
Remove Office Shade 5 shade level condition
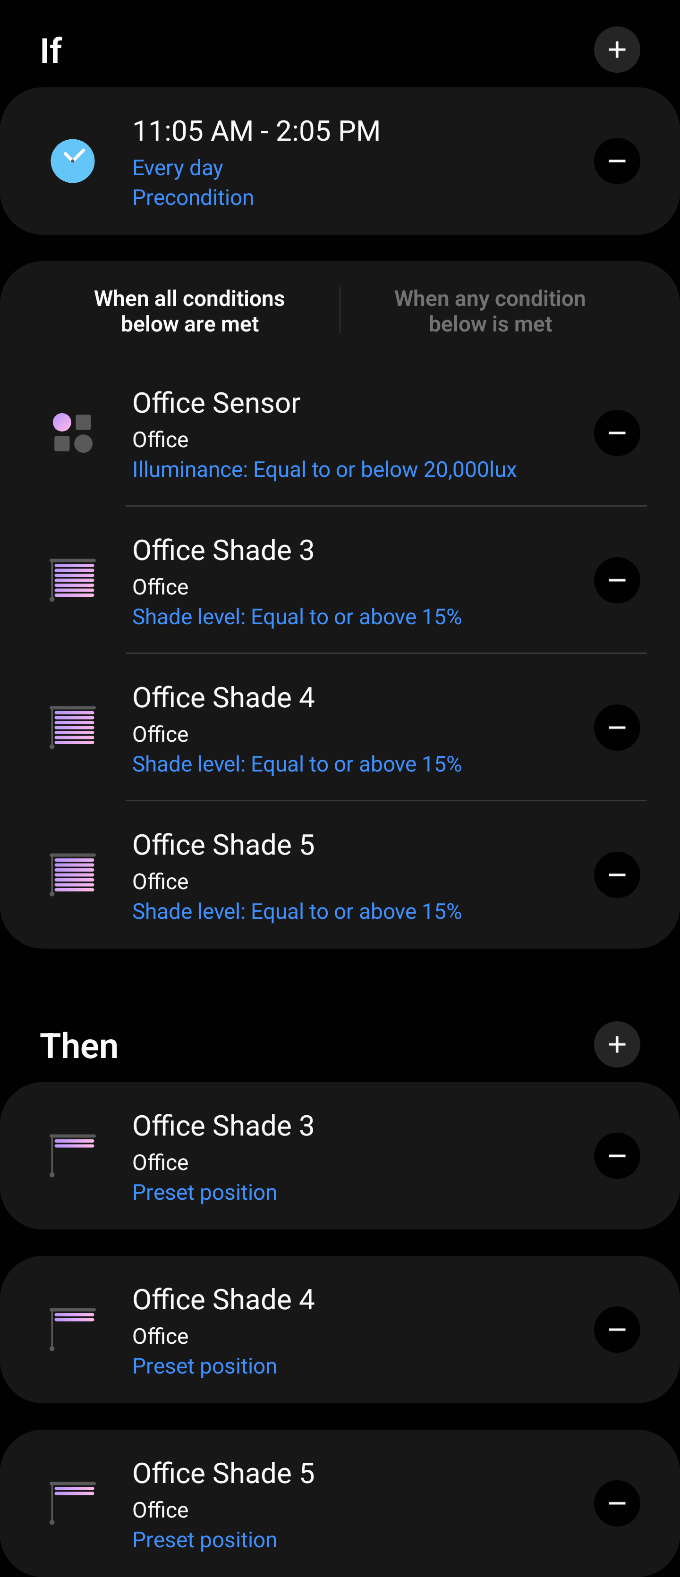(616, 875)
